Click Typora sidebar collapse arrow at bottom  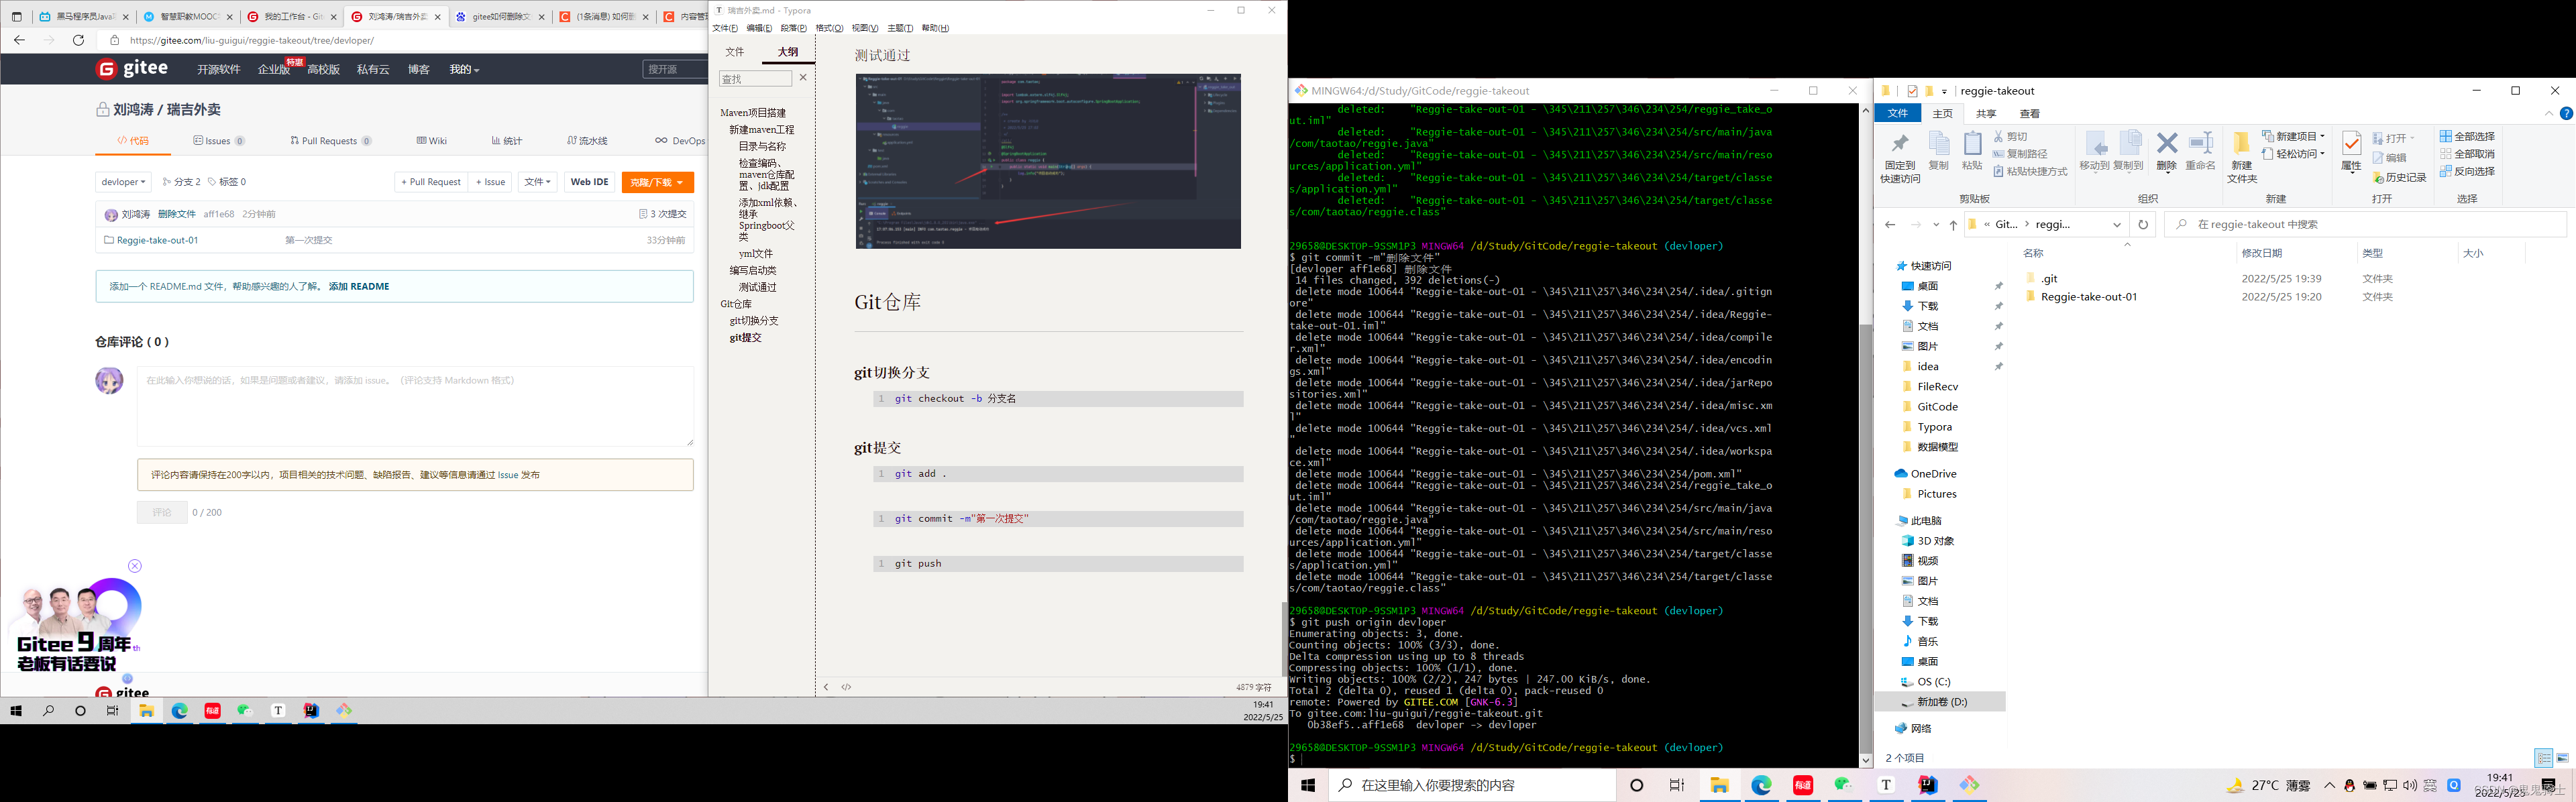point(826,687)
